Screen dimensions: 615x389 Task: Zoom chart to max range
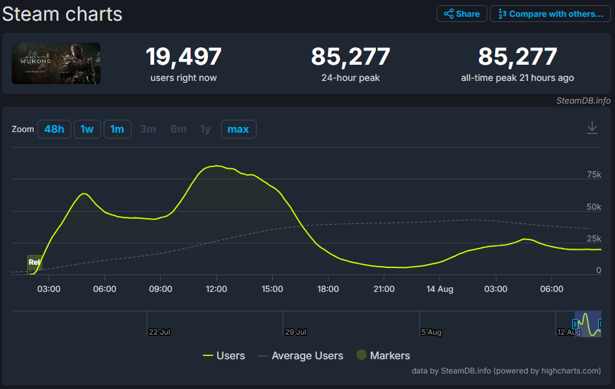(x=238, y=129)
